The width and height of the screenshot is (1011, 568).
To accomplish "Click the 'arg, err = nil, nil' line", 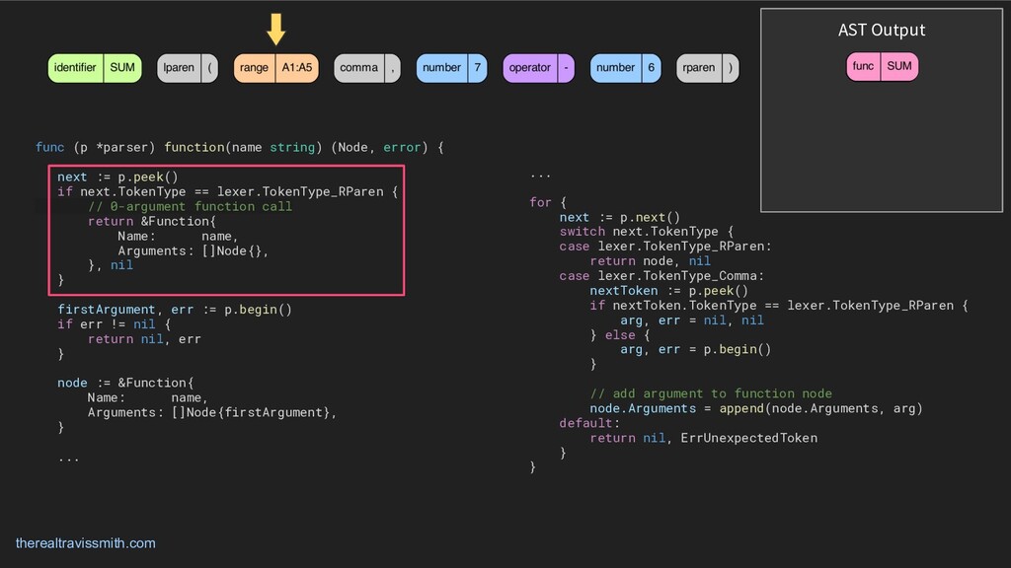I will pos(692,320).
